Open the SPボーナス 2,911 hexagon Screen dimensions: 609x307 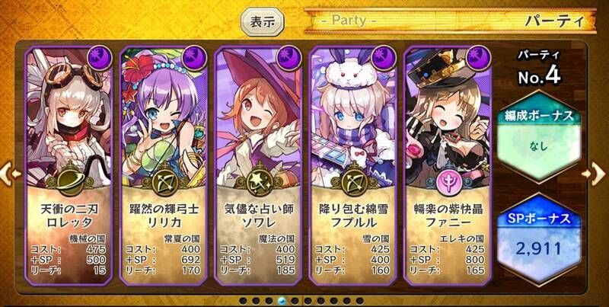click(539, 239)
